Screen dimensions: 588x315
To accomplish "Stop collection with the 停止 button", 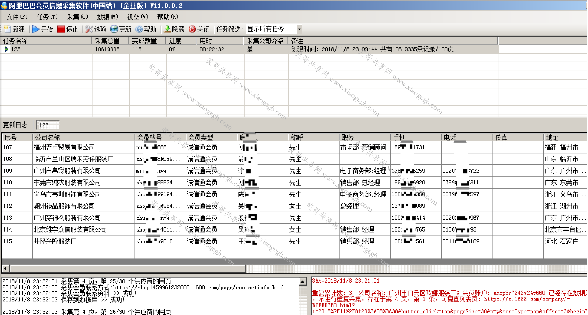I will tap(68, 29).
